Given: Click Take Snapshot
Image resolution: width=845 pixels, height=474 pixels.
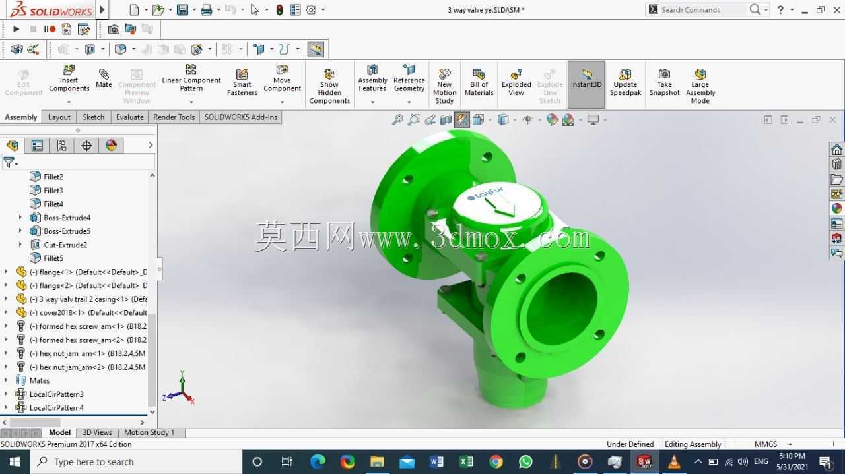Looking at the screenshot, I should 664,82.
